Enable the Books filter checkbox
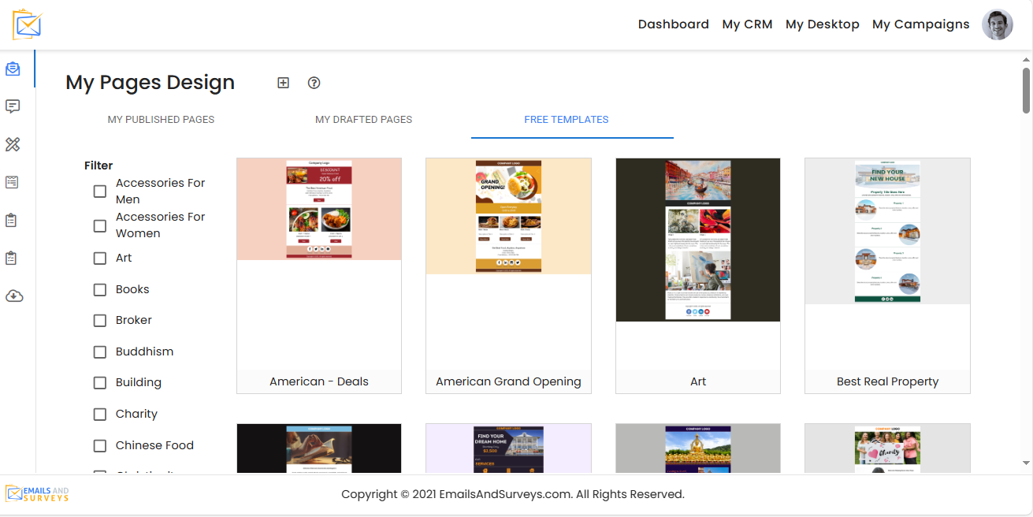This screenshot has height=517, width=1033. coord(100,290)
